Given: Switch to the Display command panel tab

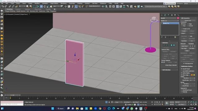Looking at the screenshot, I should click(x=175, y=15).
